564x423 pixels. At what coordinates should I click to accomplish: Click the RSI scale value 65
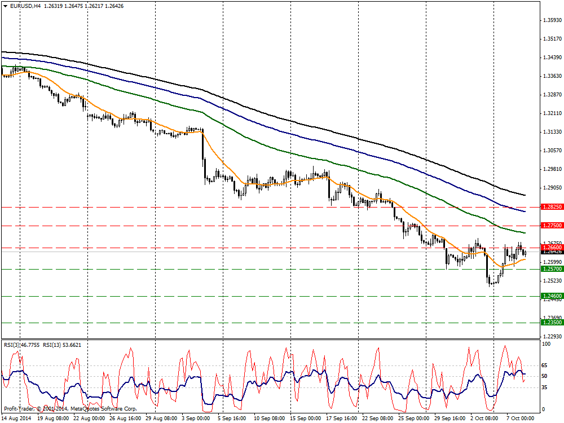click(545, 365)
